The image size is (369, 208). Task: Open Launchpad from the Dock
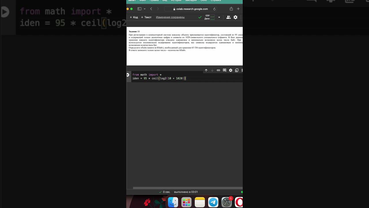point(187,202)
